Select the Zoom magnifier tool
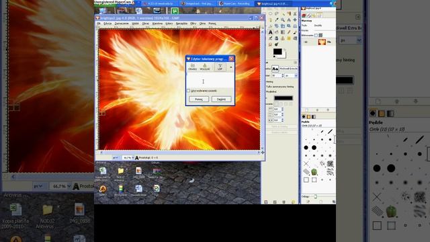 click(283, 19)
